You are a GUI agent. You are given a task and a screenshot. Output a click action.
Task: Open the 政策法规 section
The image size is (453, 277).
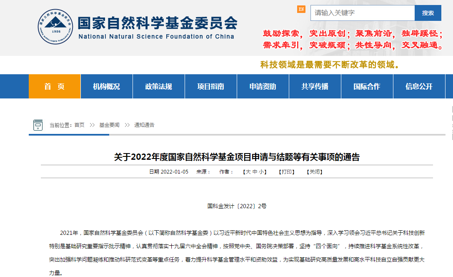[x=158, y=86]
